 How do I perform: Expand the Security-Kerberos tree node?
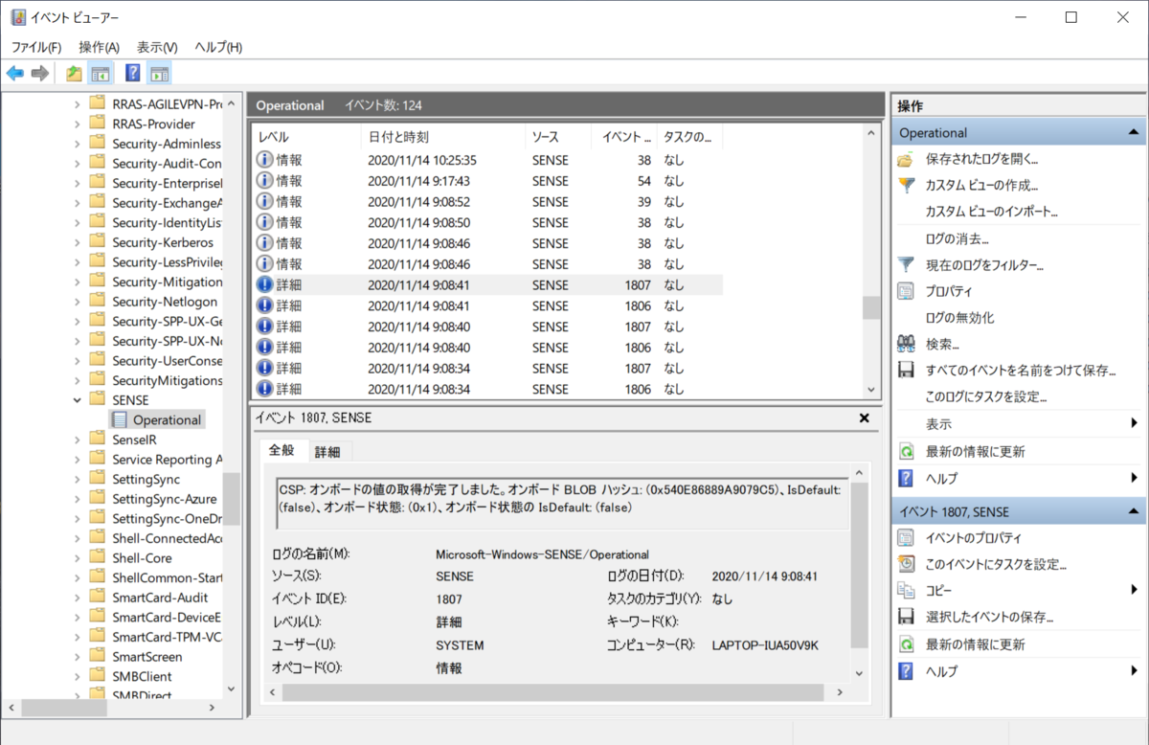(x=78, y=242)
